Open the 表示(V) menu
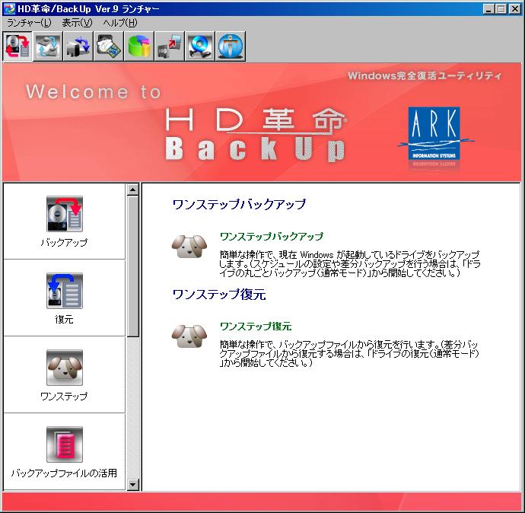Viewport: 525px width, 513px height. [x=77, y=23]
